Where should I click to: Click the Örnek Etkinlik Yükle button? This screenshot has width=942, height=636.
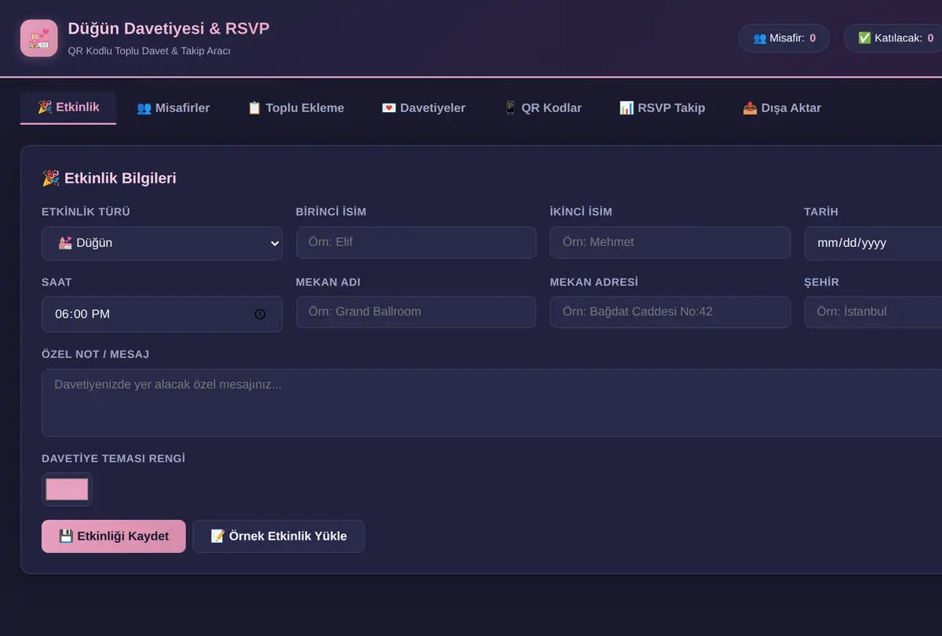click(279, 536)
